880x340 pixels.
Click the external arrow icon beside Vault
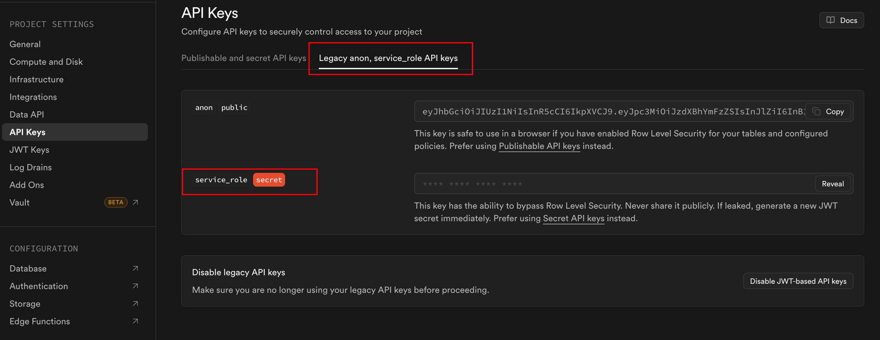coord(135,203)
